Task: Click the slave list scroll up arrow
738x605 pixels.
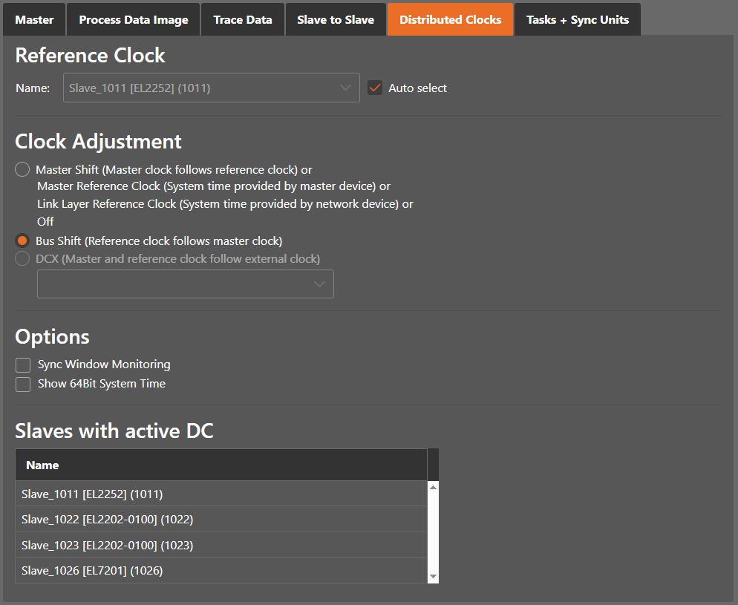Action: (x=433, y=487)
